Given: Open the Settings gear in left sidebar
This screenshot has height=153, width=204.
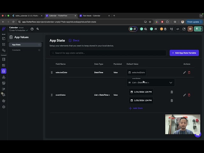Looking at the screenshot, I should tap(4, 107).
